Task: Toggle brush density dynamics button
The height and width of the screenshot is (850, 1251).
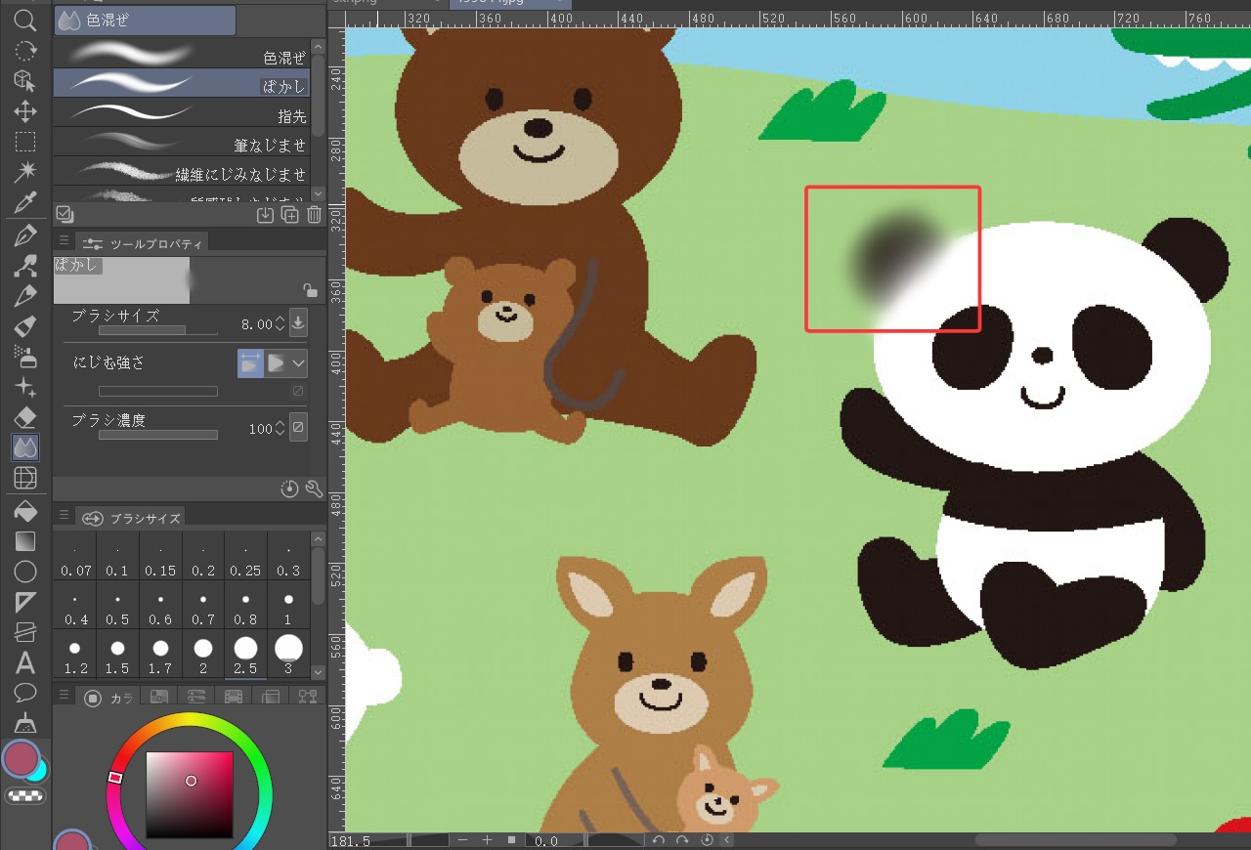Action: coord(298,427)
